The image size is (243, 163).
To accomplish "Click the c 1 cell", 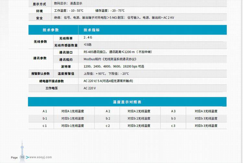I will pyautogui.click(x=45, y=126).
